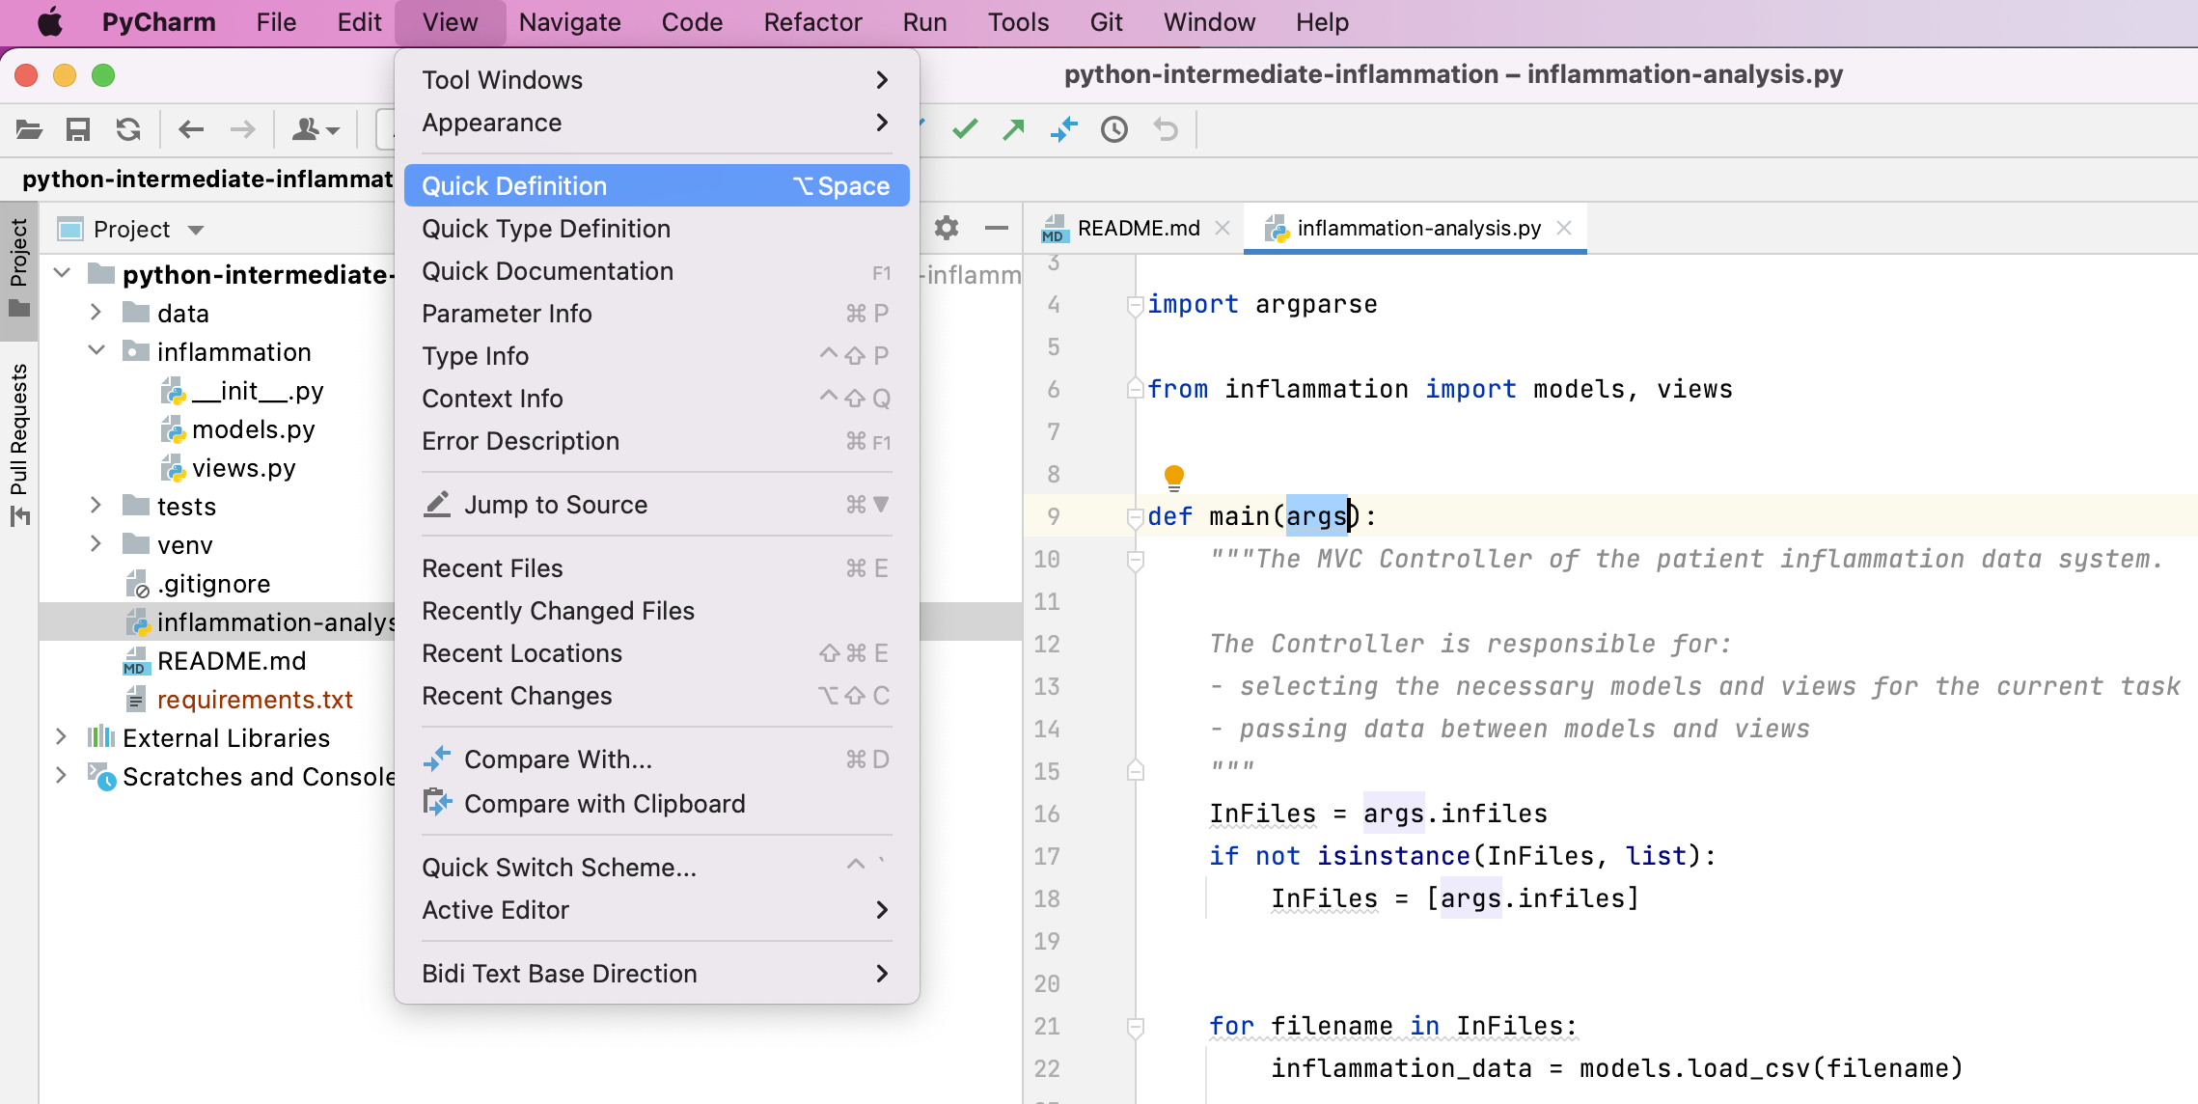Click Jump to Source option
Image resolution: width=2198 pixels, height=1104 pixels.
(x=555, y=504)
